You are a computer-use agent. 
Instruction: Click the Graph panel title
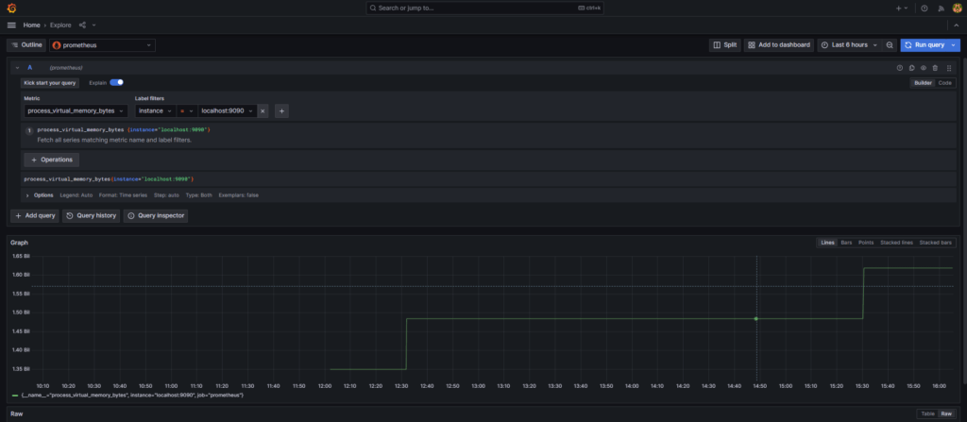(x=19, y=243)
